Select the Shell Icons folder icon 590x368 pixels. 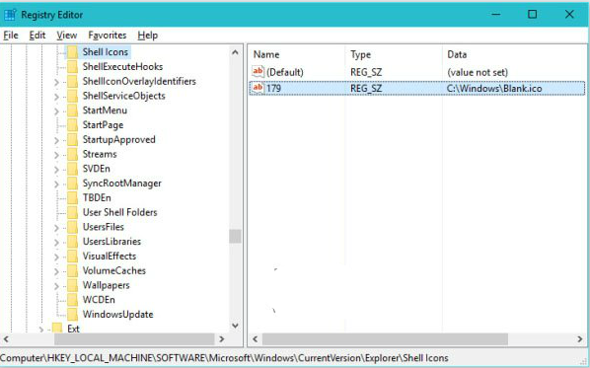[x=72, y=52]
